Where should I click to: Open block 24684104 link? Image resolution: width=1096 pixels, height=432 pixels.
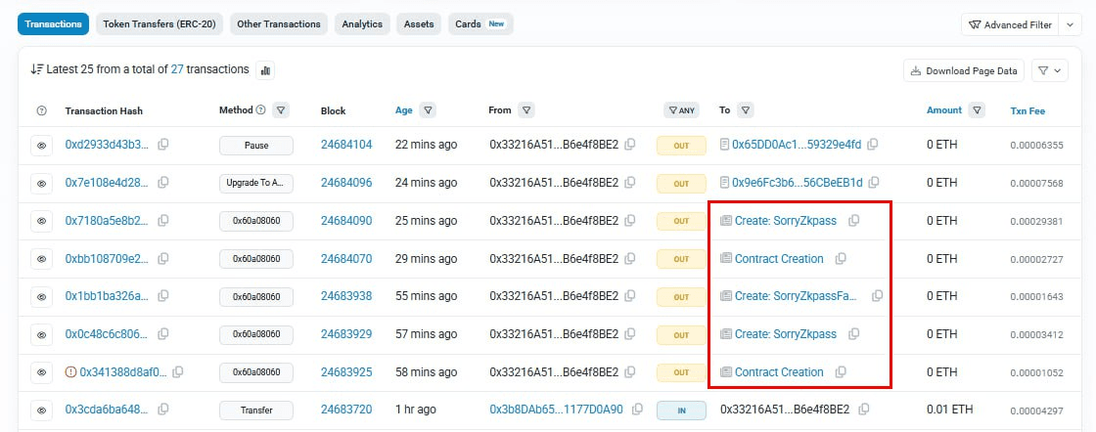346,145
